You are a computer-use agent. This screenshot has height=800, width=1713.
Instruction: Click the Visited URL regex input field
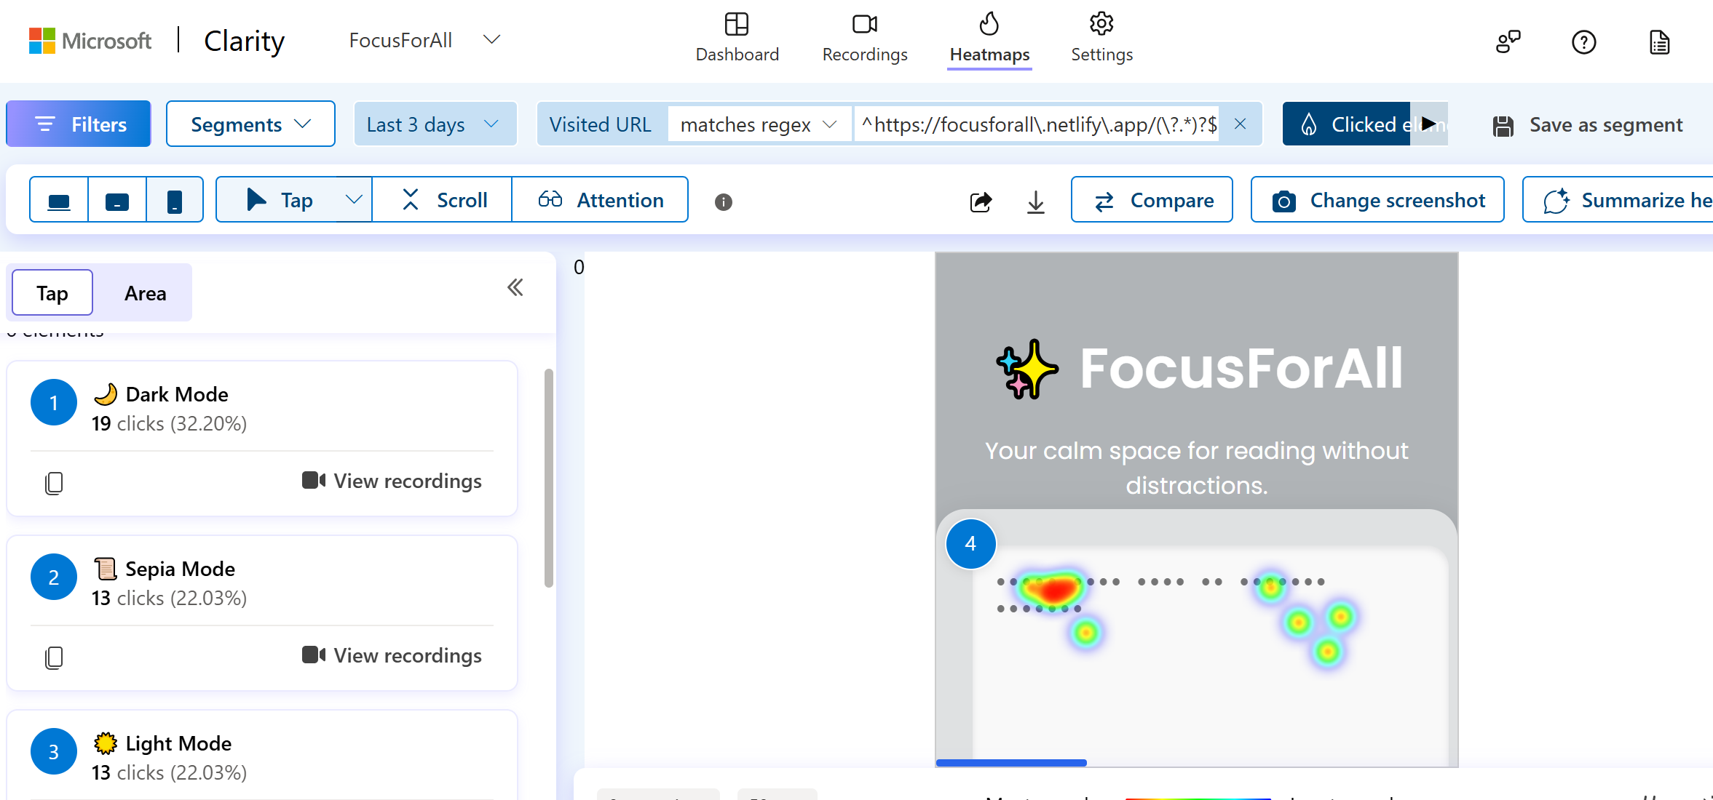coord(1039,124)
